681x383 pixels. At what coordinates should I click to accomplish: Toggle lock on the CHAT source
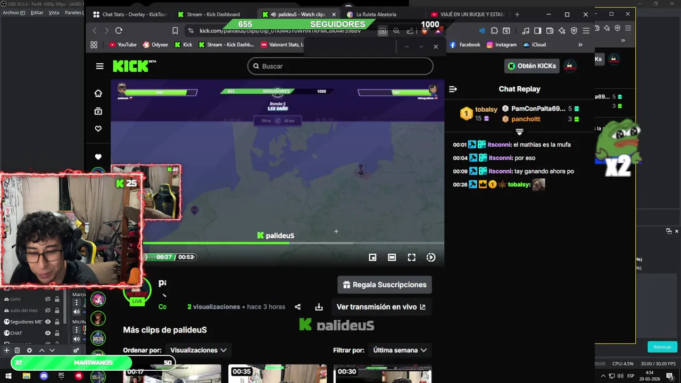coord(57,333)
